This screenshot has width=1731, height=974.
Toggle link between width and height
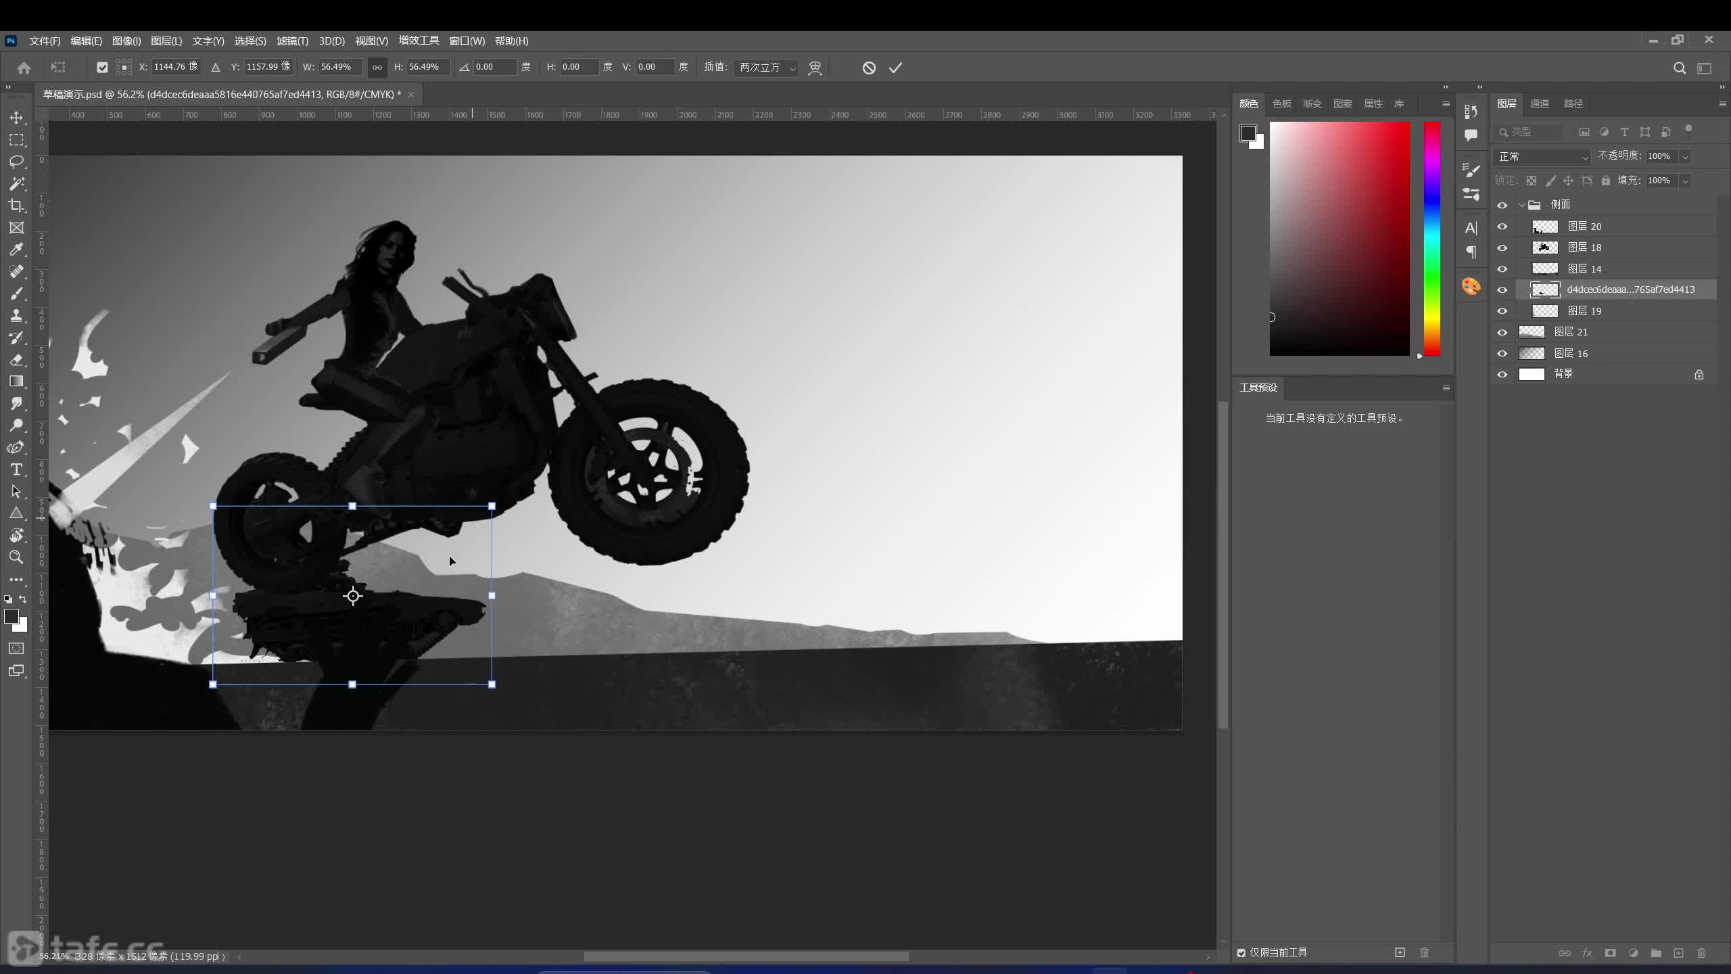point(377,67)
